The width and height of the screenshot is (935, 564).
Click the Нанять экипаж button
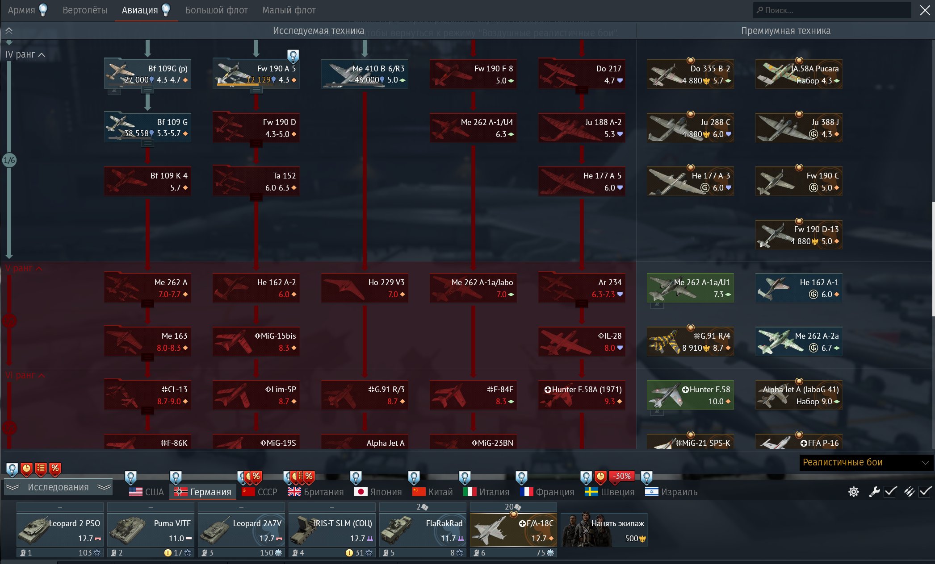click(604, 530)
